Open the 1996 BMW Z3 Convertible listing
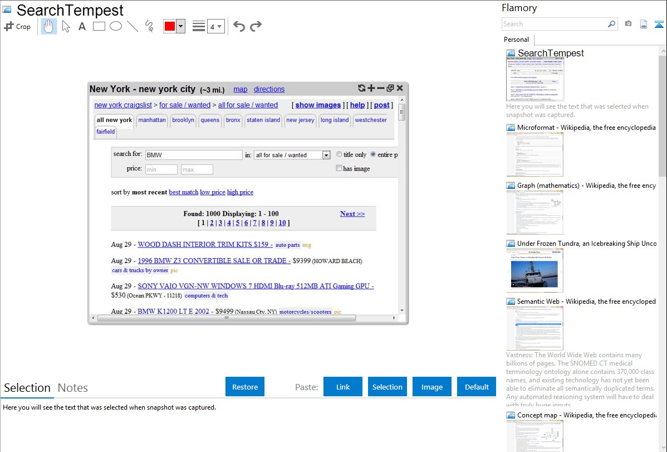667x452 pixels. (x=214, y=261)
